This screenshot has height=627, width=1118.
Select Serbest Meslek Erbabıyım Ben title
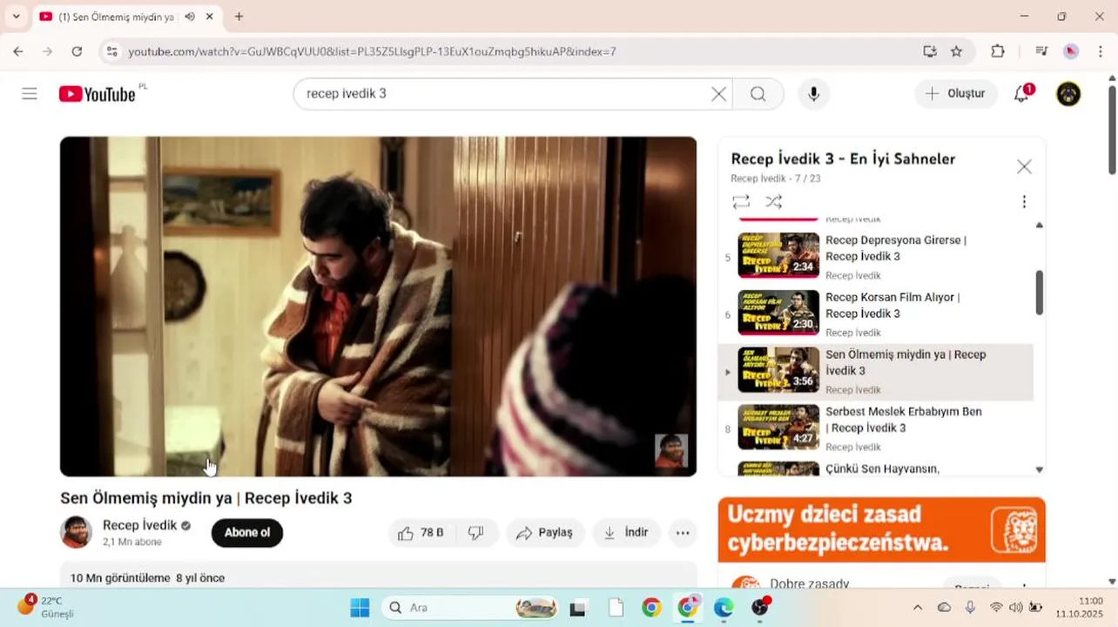903,420
